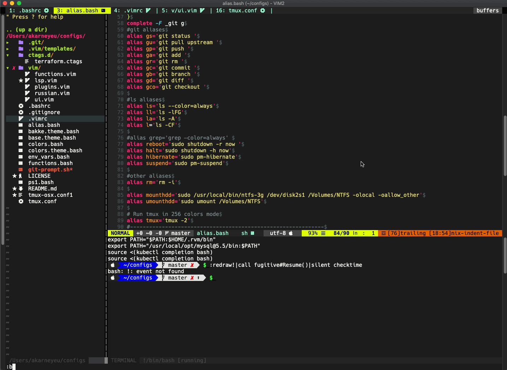Click the Vim icon next to lsp.vim
507x370 pixels.
pyautogui.click(x=27, y=80)
